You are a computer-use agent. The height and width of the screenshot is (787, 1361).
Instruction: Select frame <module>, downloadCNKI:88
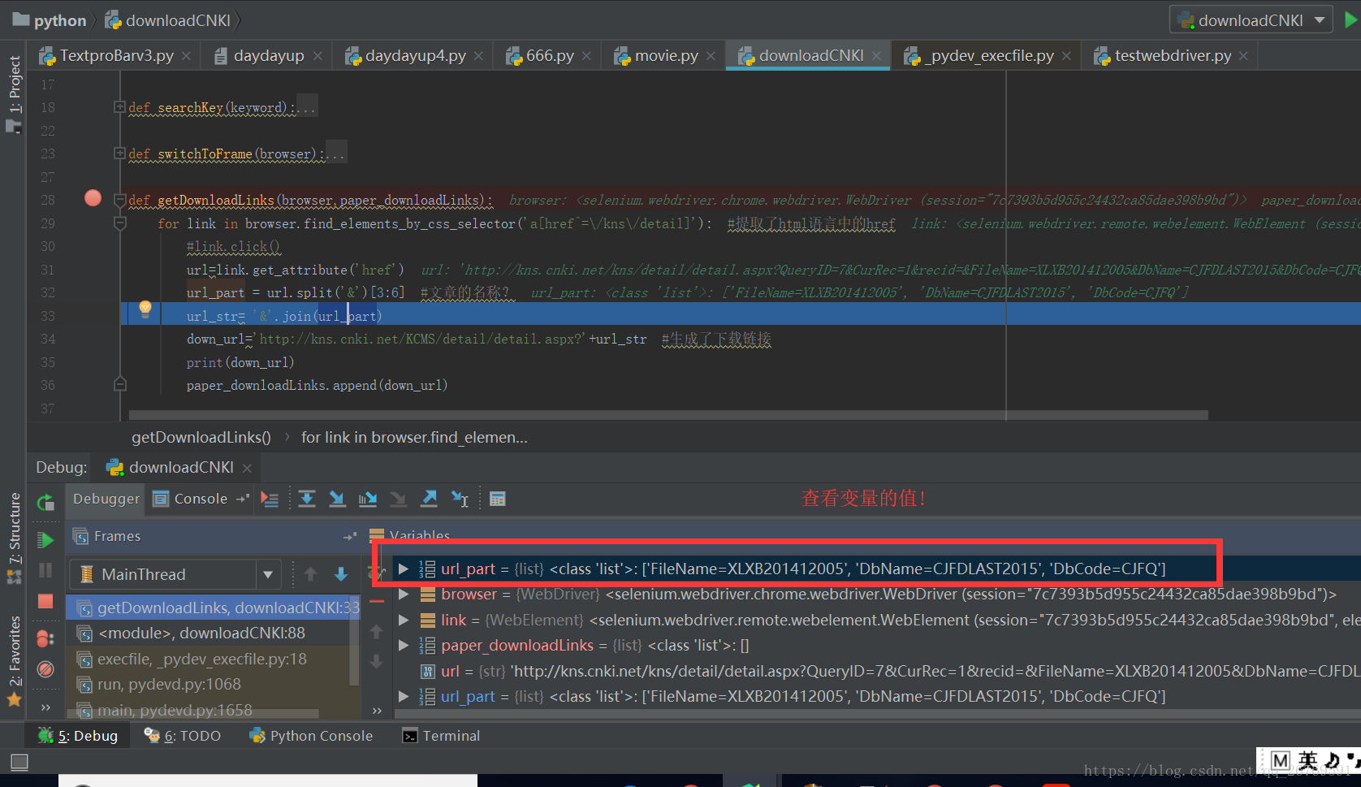201,633
